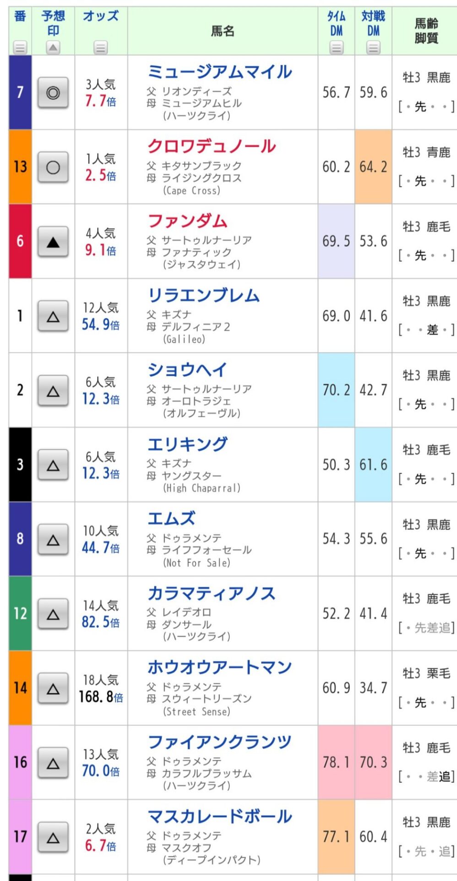The width and height of the screenshot is (457, 881).
Task: Toggle the prediction mark for カラマティアノス
Action: [53, 614]
